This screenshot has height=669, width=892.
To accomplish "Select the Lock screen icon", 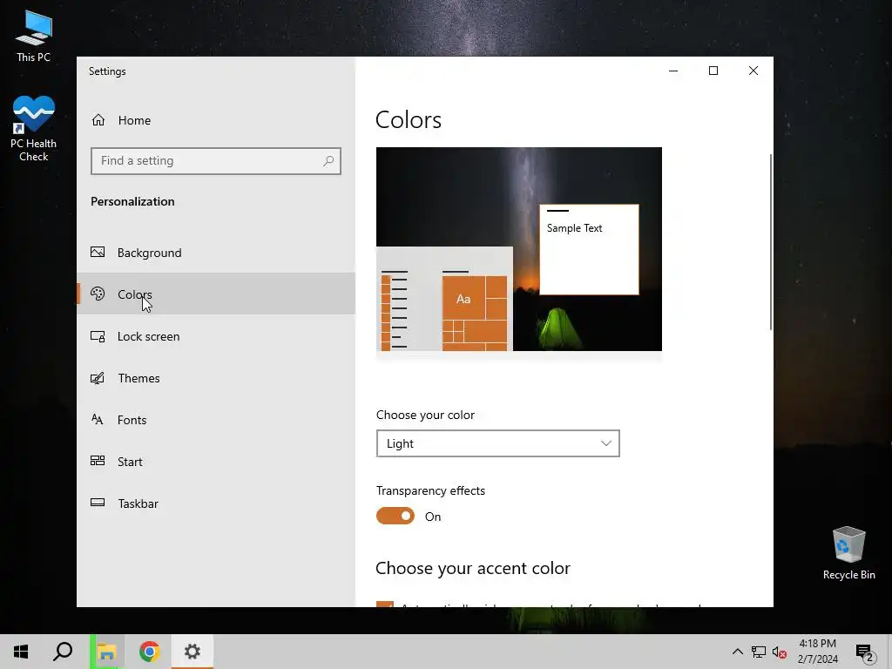I will click(98, 336).
